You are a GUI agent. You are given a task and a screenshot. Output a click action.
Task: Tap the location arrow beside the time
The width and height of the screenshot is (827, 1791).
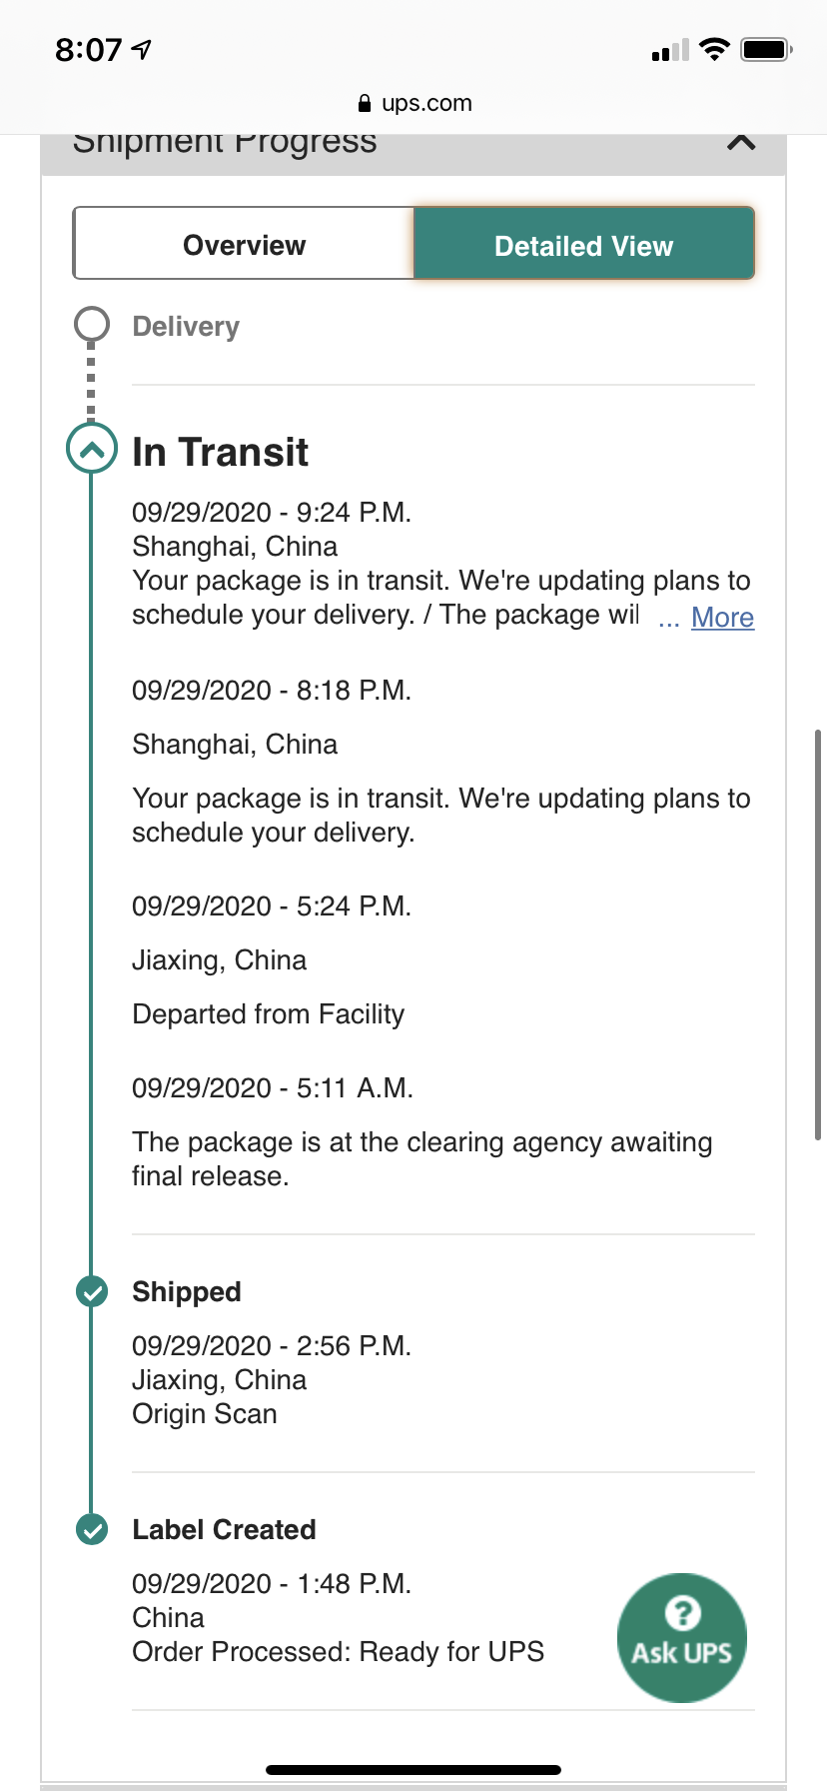pos(142,49)
